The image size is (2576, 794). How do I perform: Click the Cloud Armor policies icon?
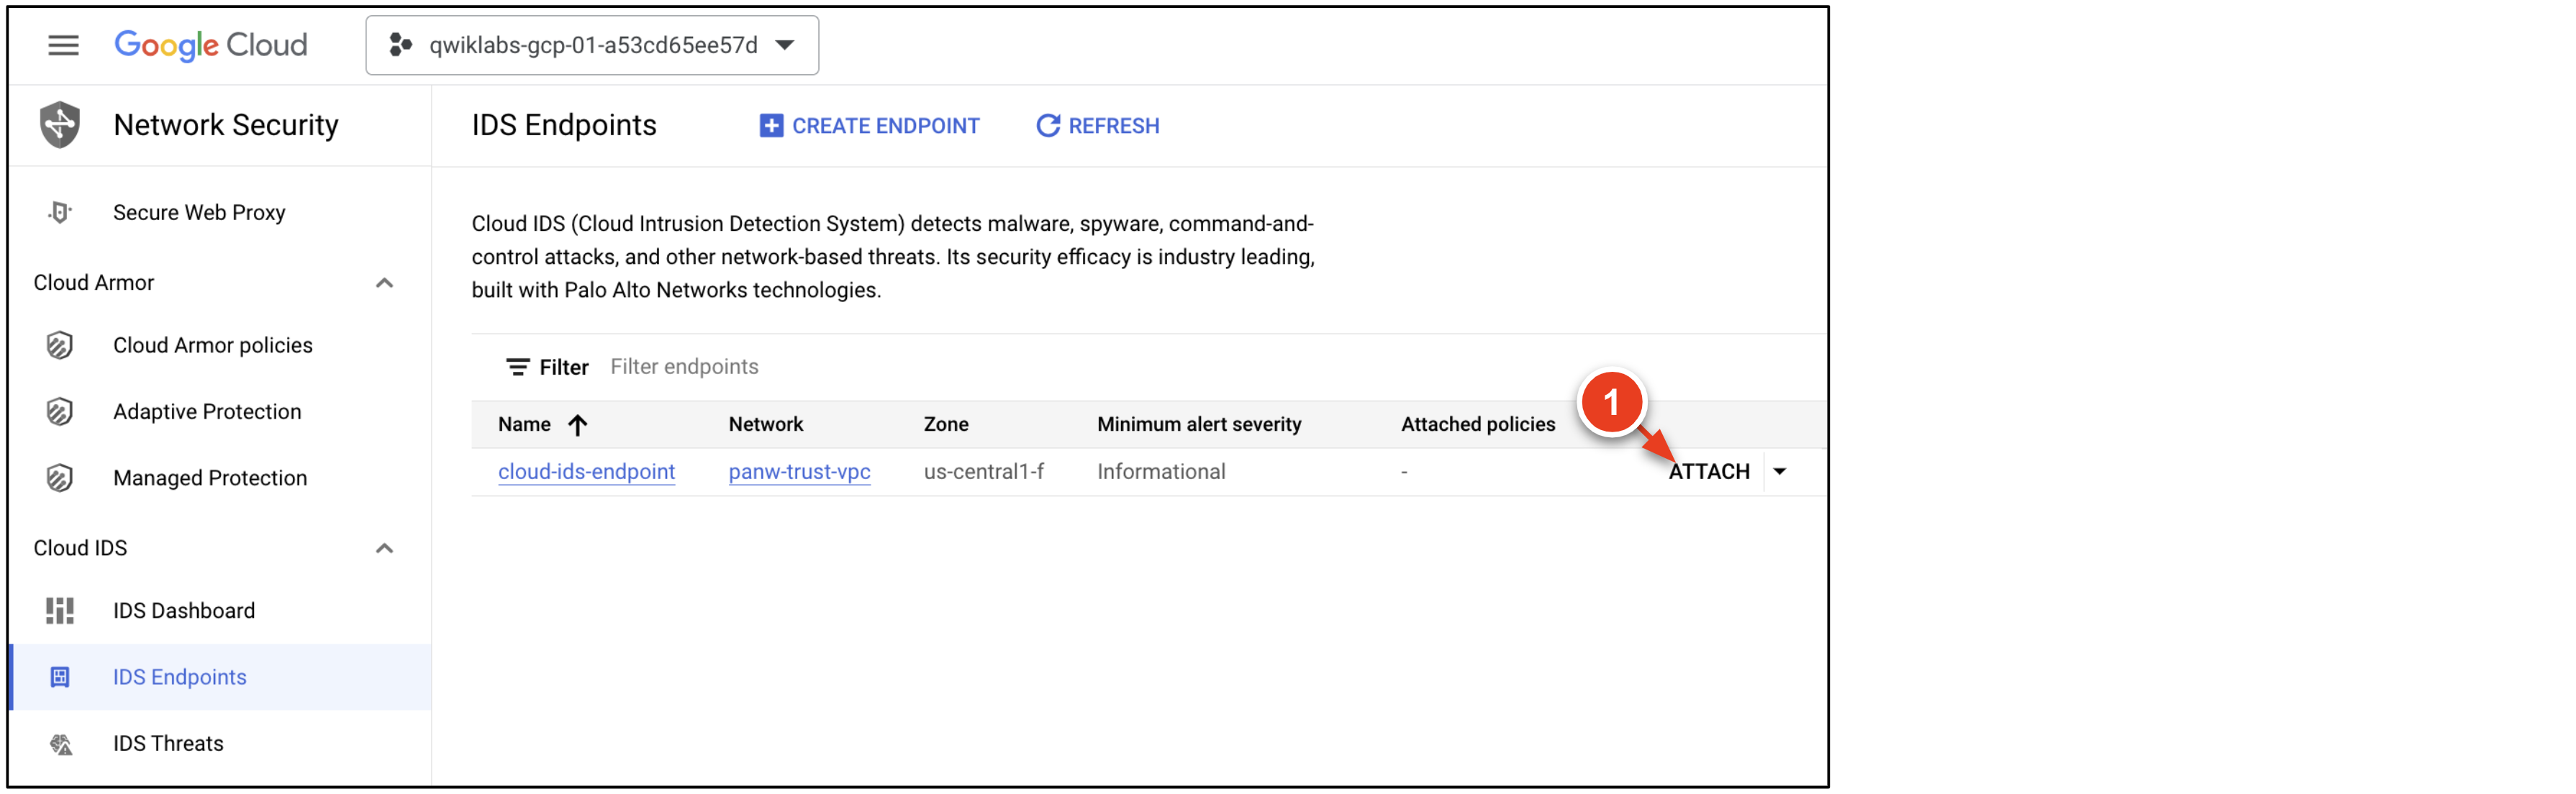coord(60,345)
